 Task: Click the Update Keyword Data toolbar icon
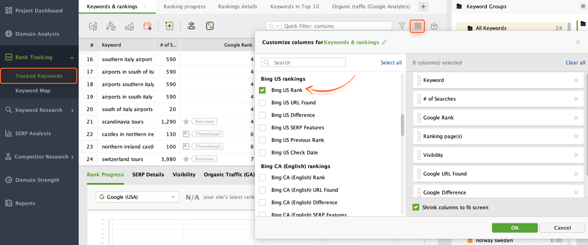pyautogui.click(x=129, y=26)
